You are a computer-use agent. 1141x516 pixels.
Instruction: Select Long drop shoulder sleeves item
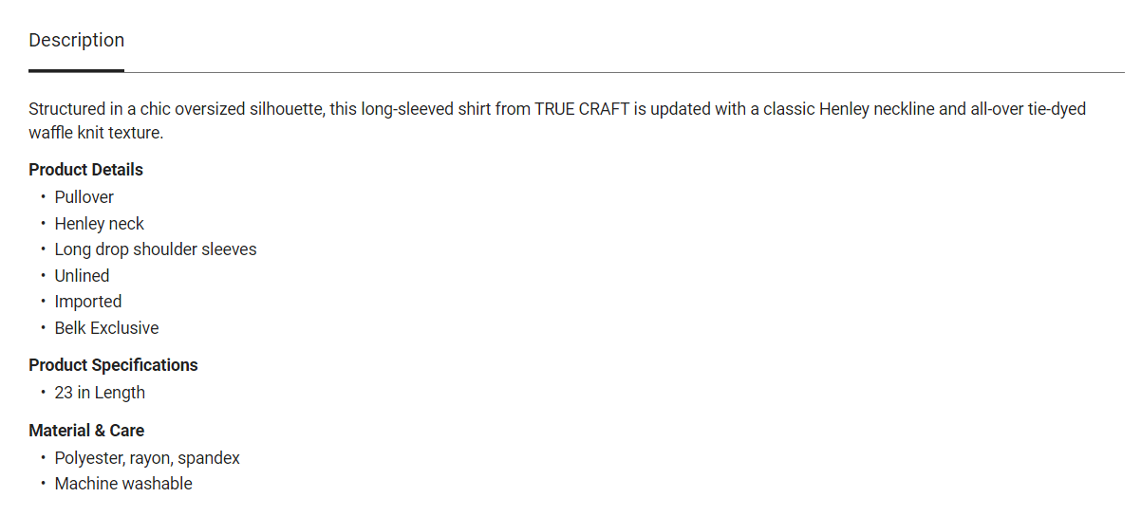pyautogui.click(x=156, y=249)
